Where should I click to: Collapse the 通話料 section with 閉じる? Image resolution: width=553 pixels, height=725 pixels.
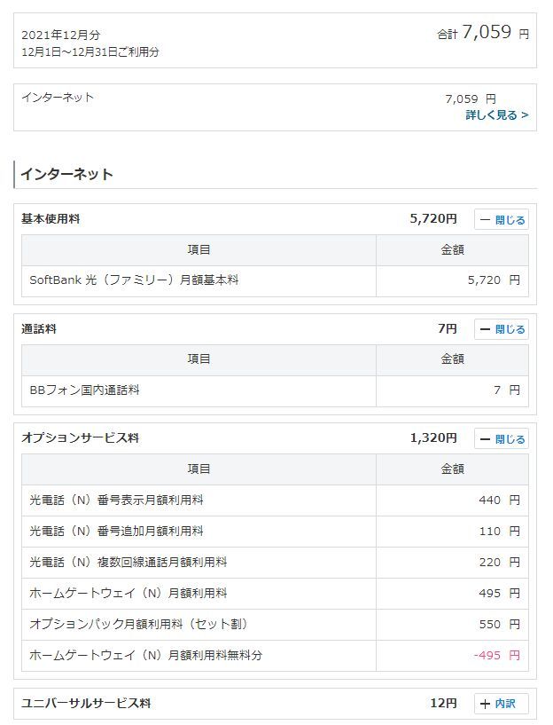(502, 329)
